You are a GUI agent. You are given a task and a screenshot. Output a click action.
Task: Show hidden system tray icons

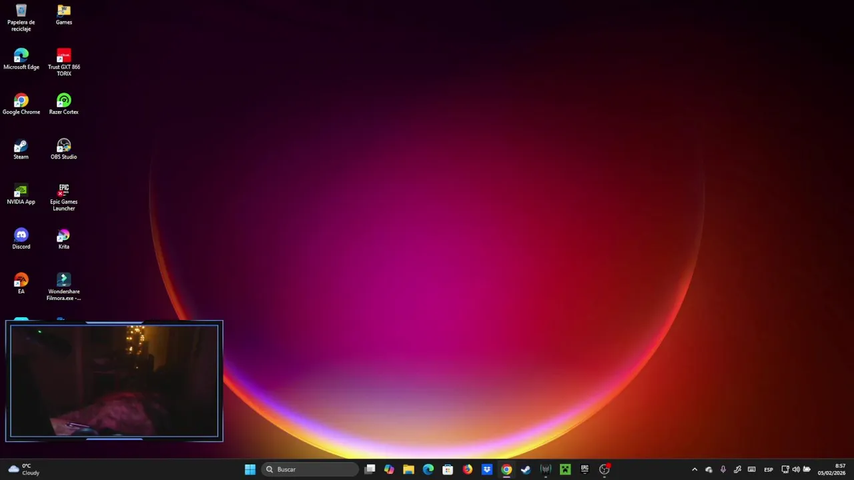(x=695, y=469)
